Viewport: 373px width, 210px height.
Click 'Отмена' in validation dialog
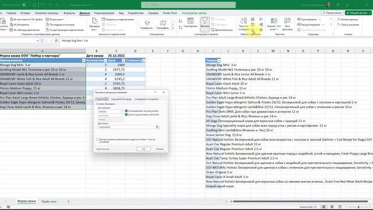[x=160, y=149]
